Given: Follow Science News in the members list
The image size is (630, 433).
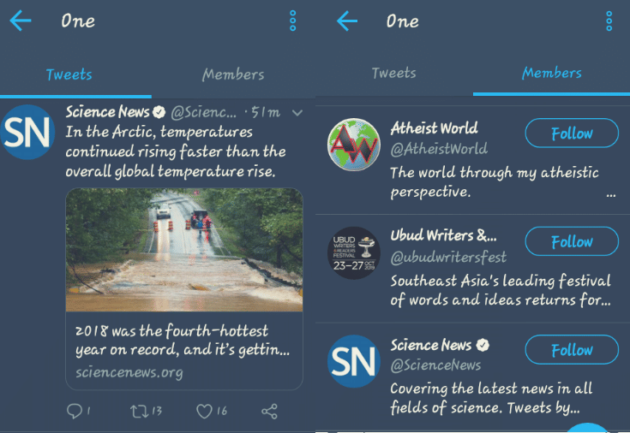Looking at the screenshot, I should click(572, 350).
